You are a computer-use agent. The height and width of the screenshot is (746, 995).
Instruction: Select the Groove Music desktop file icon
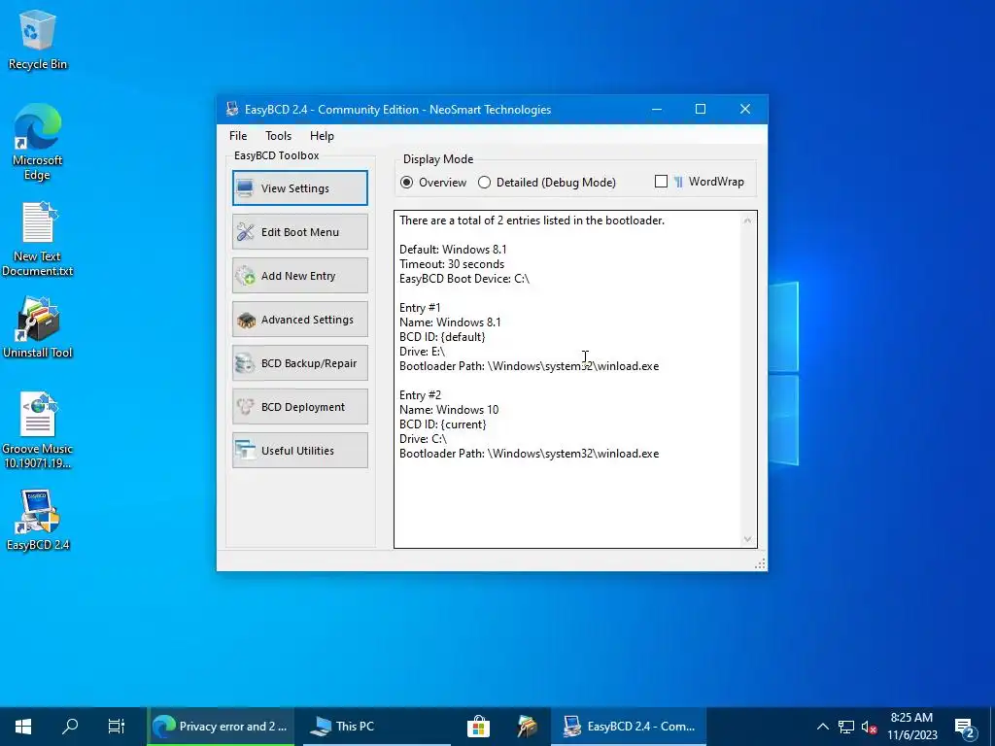pyautogui.click(x=38, y=430)
